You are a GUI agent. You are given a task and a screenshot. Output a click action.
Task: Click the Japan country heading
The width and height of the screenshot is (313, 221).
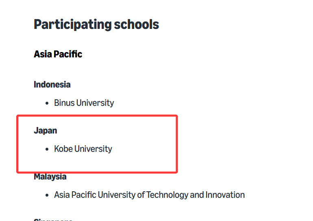pos(45,131)
